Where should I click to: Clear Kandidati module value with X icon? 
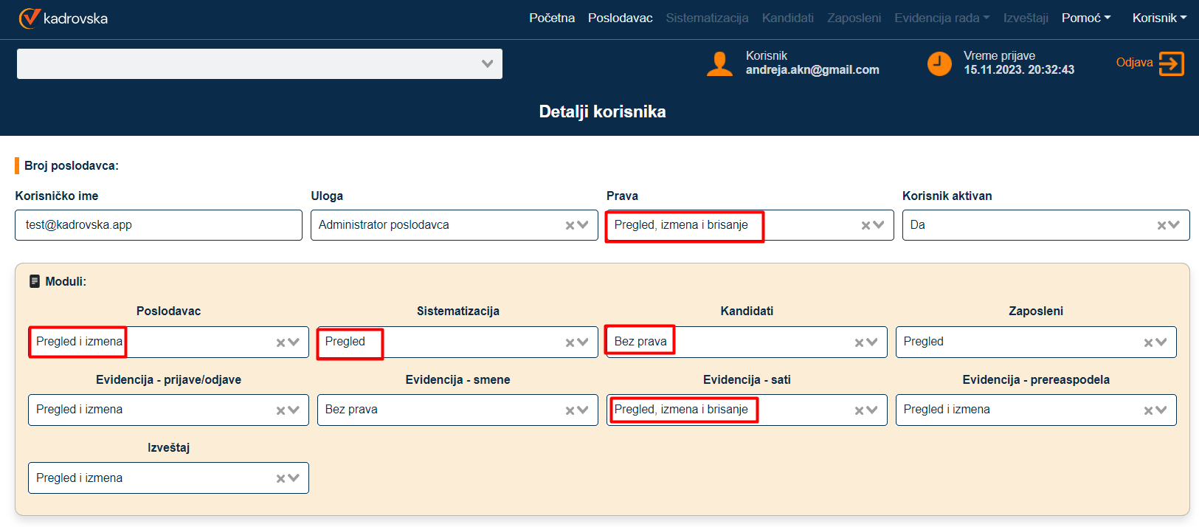(860, 342)
